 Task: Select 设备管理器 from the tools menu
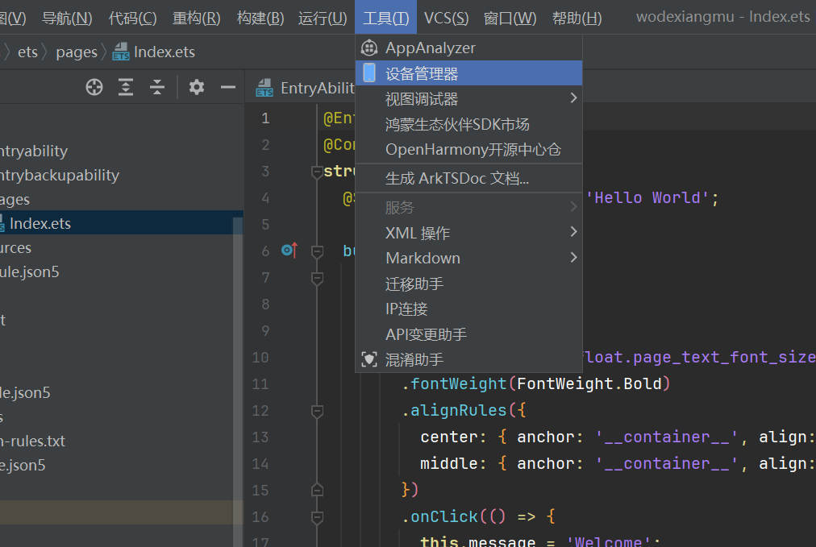468,73
